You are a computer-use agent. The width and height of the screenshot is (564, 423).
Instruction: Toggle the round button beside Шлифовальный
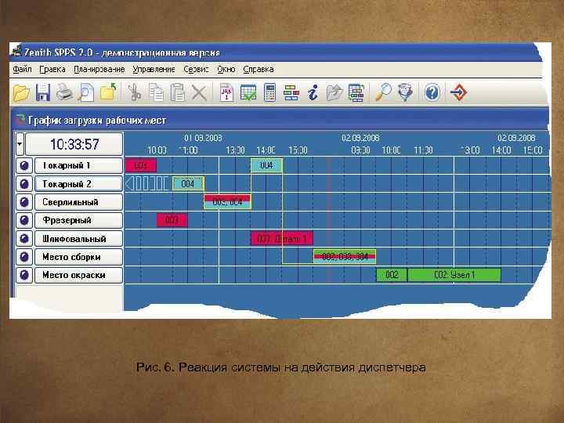(24, 239)
